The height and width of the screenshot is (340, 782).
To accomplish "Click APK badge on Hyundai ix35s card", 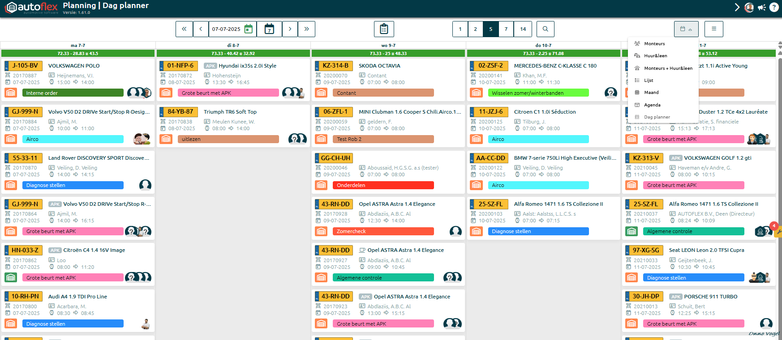I will click(x=211, y=66).
